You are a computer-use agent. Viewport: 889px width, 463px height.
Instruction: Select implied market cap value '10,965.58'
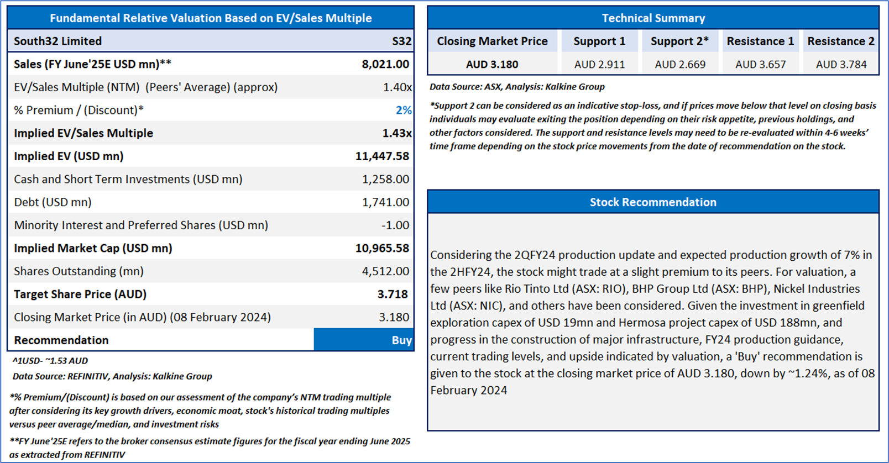(x=382, y=248)
